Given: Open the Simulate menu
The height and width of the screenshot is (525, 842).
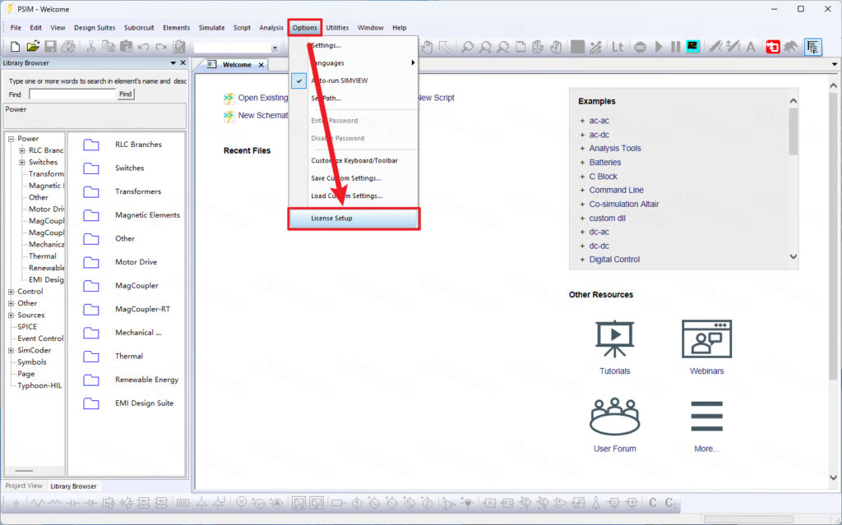Looking at the screenshot, I should point(211,28).
